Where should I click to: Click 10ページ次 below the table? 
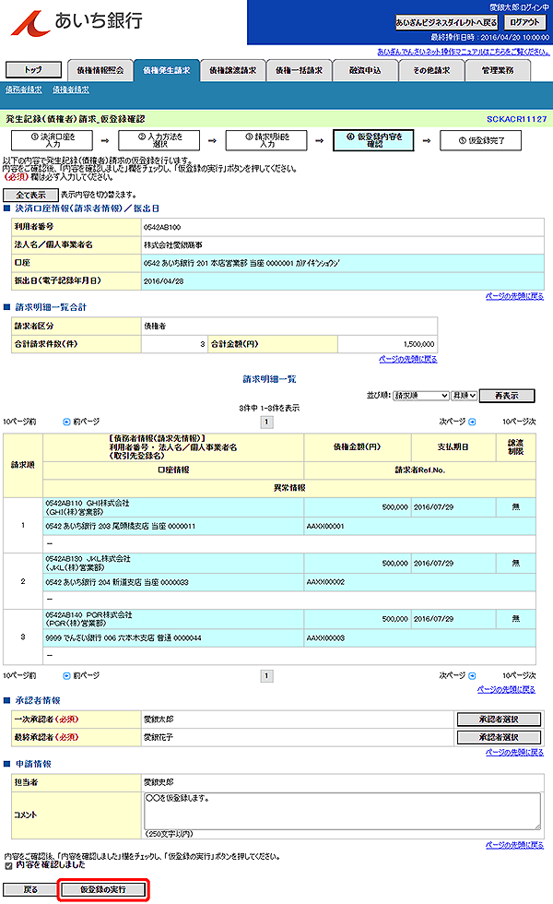pyautogui.click(x=519, y=675)
